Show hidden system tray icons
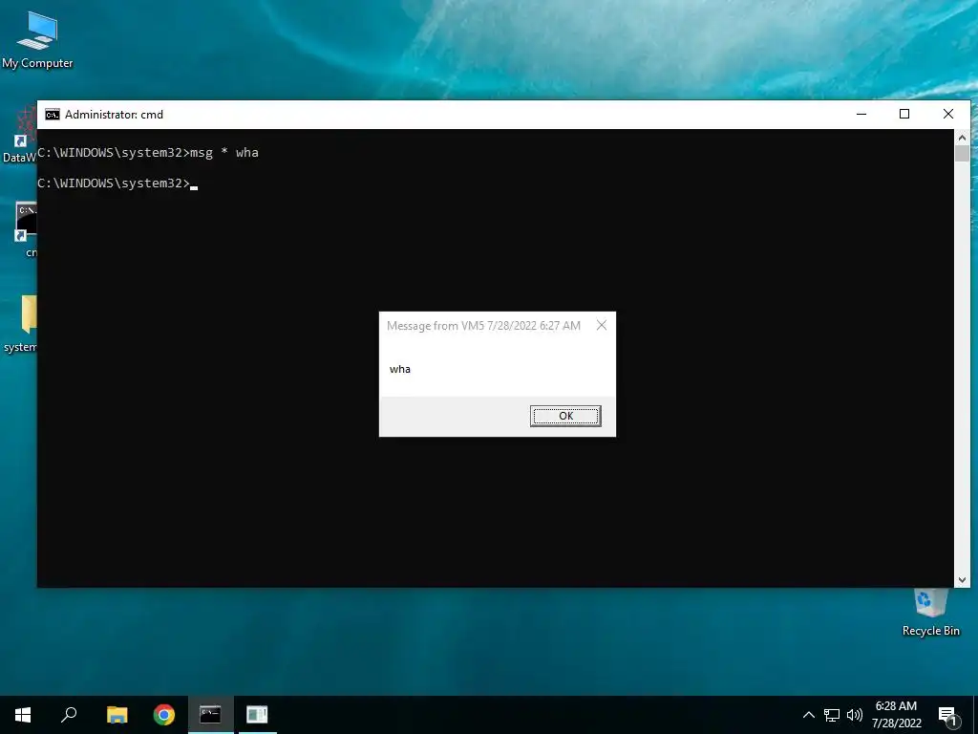This screenshot has width=978, height=734. pyautogui.click(x=808, y=715)
